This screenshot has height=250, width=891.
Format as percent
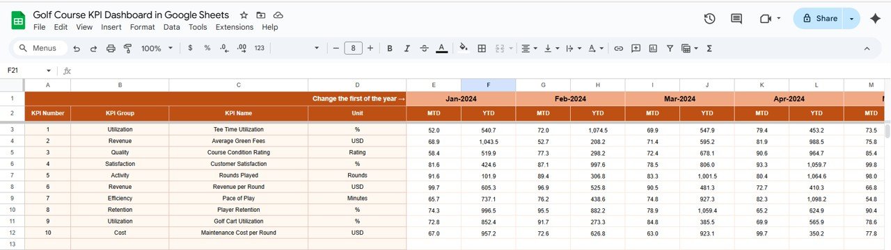click(207, 49)
